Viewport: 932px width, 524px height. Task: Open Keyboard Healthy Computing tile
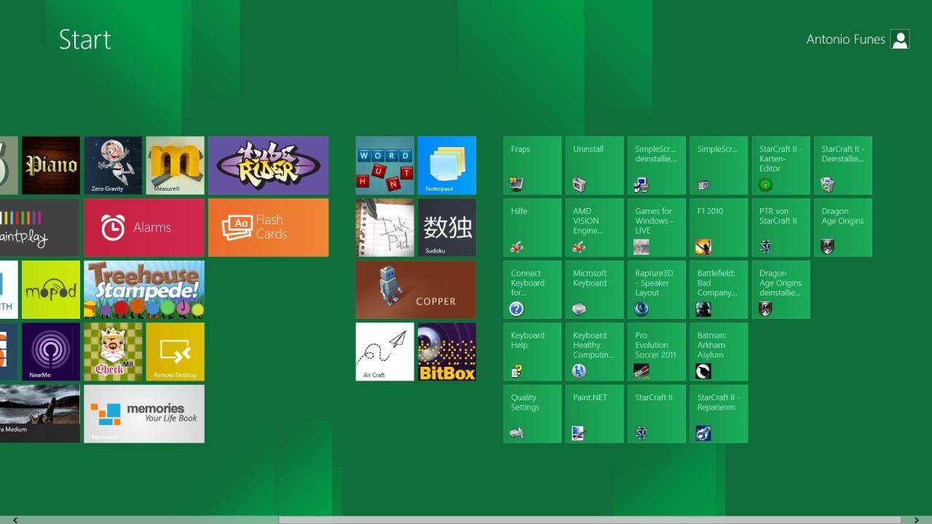point(594,352)
